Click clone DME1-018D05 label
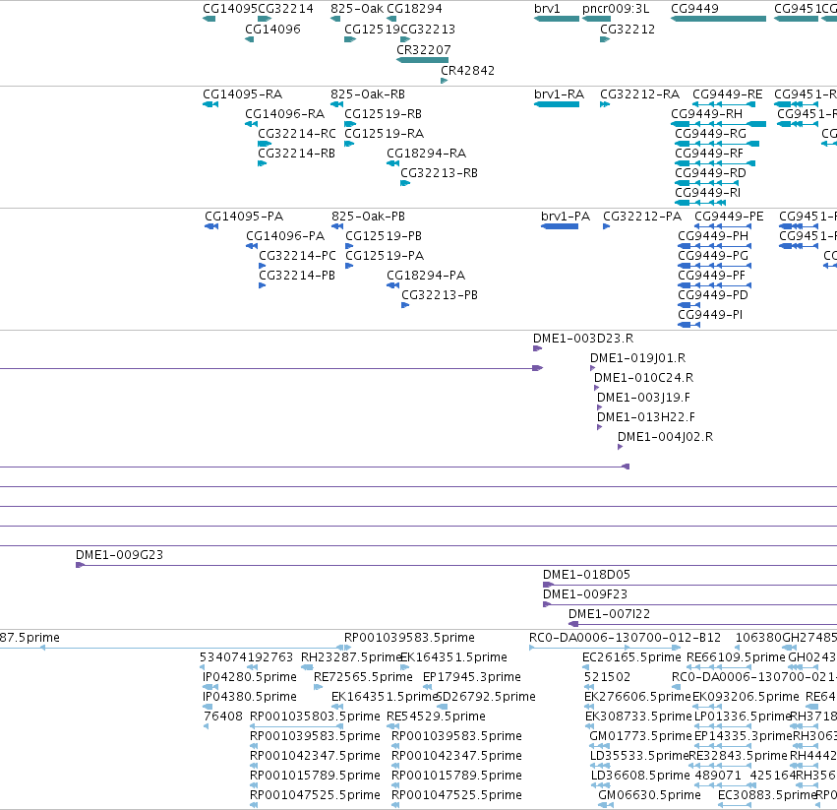Viewport: 837px width, 810px height. click(586, 575)
